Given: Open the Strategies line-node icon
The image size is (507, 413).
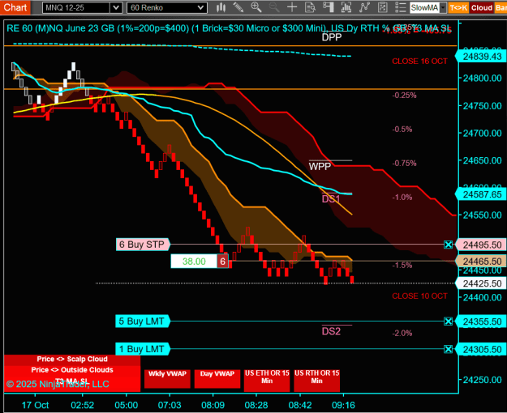Looking at the screenshot, I should (364, 7).
